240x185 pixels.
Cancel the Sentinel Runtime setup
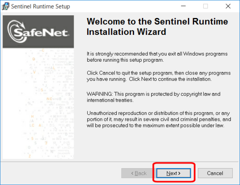215,173
